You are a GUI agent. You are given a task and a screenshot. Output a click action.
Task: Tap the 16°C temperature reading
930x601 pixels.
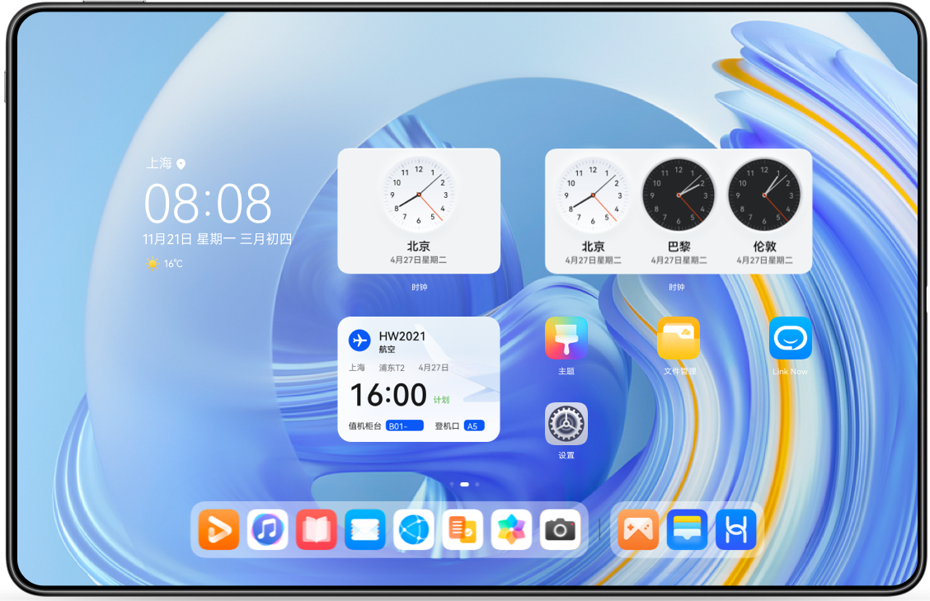[x=173, y=264]
